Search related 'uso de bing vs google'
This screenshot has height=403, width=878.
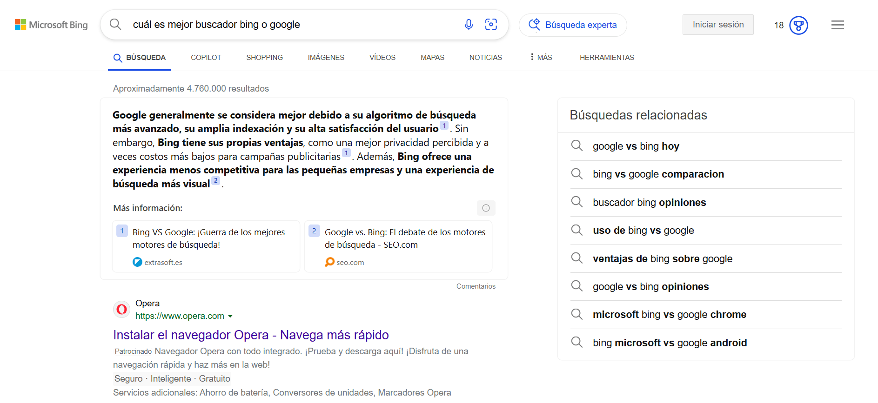point(706,231)
